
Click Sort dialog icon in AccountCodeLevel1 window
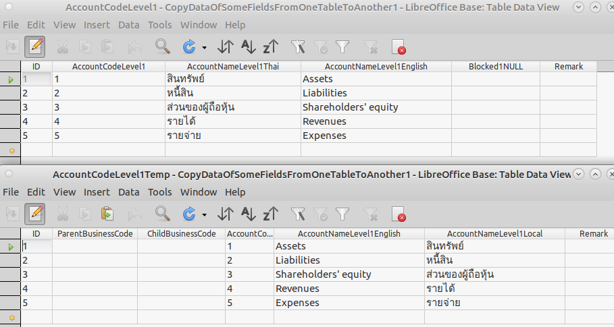[226, 47]
